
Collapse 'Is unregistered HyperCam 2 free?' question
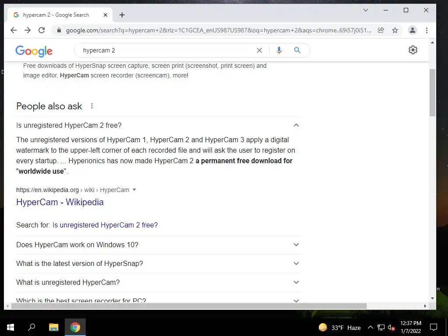[158, 125]
